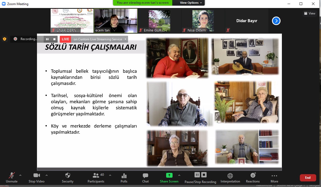Toggle Stop Video camera
The height and width of the screenshot is (187, 321).
point(36,178)
